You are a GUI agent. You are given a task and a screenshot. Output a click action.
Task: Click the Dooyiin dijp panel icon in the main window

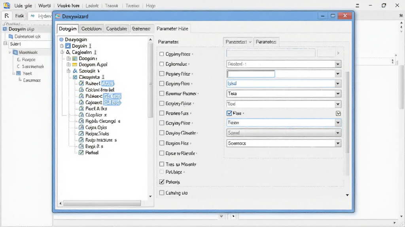[x=5, y=29]
